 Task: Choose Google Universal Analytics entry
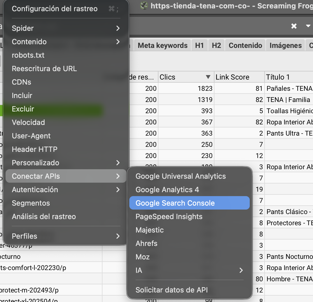181,176
